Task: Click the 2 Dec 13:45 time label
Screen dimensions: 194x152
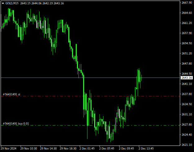Action: pyautogui.click(x=146, y=148)
